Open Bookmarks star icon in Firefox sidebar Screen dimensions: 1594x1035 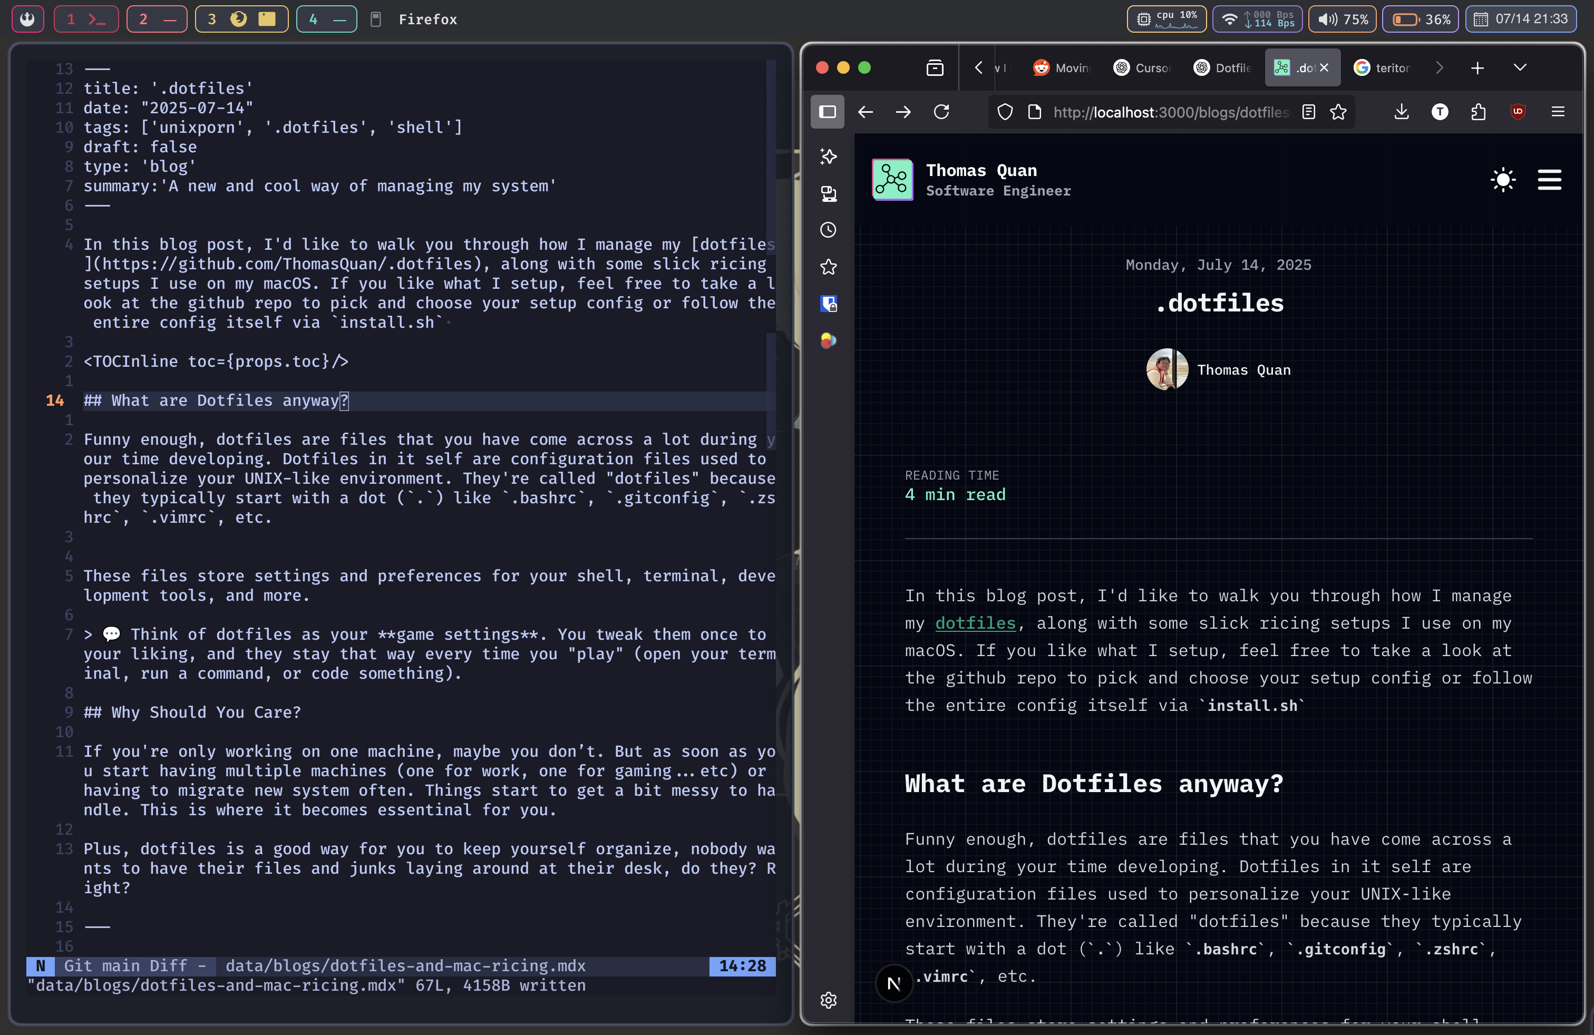pyautogui.click(x=829, y=267)
